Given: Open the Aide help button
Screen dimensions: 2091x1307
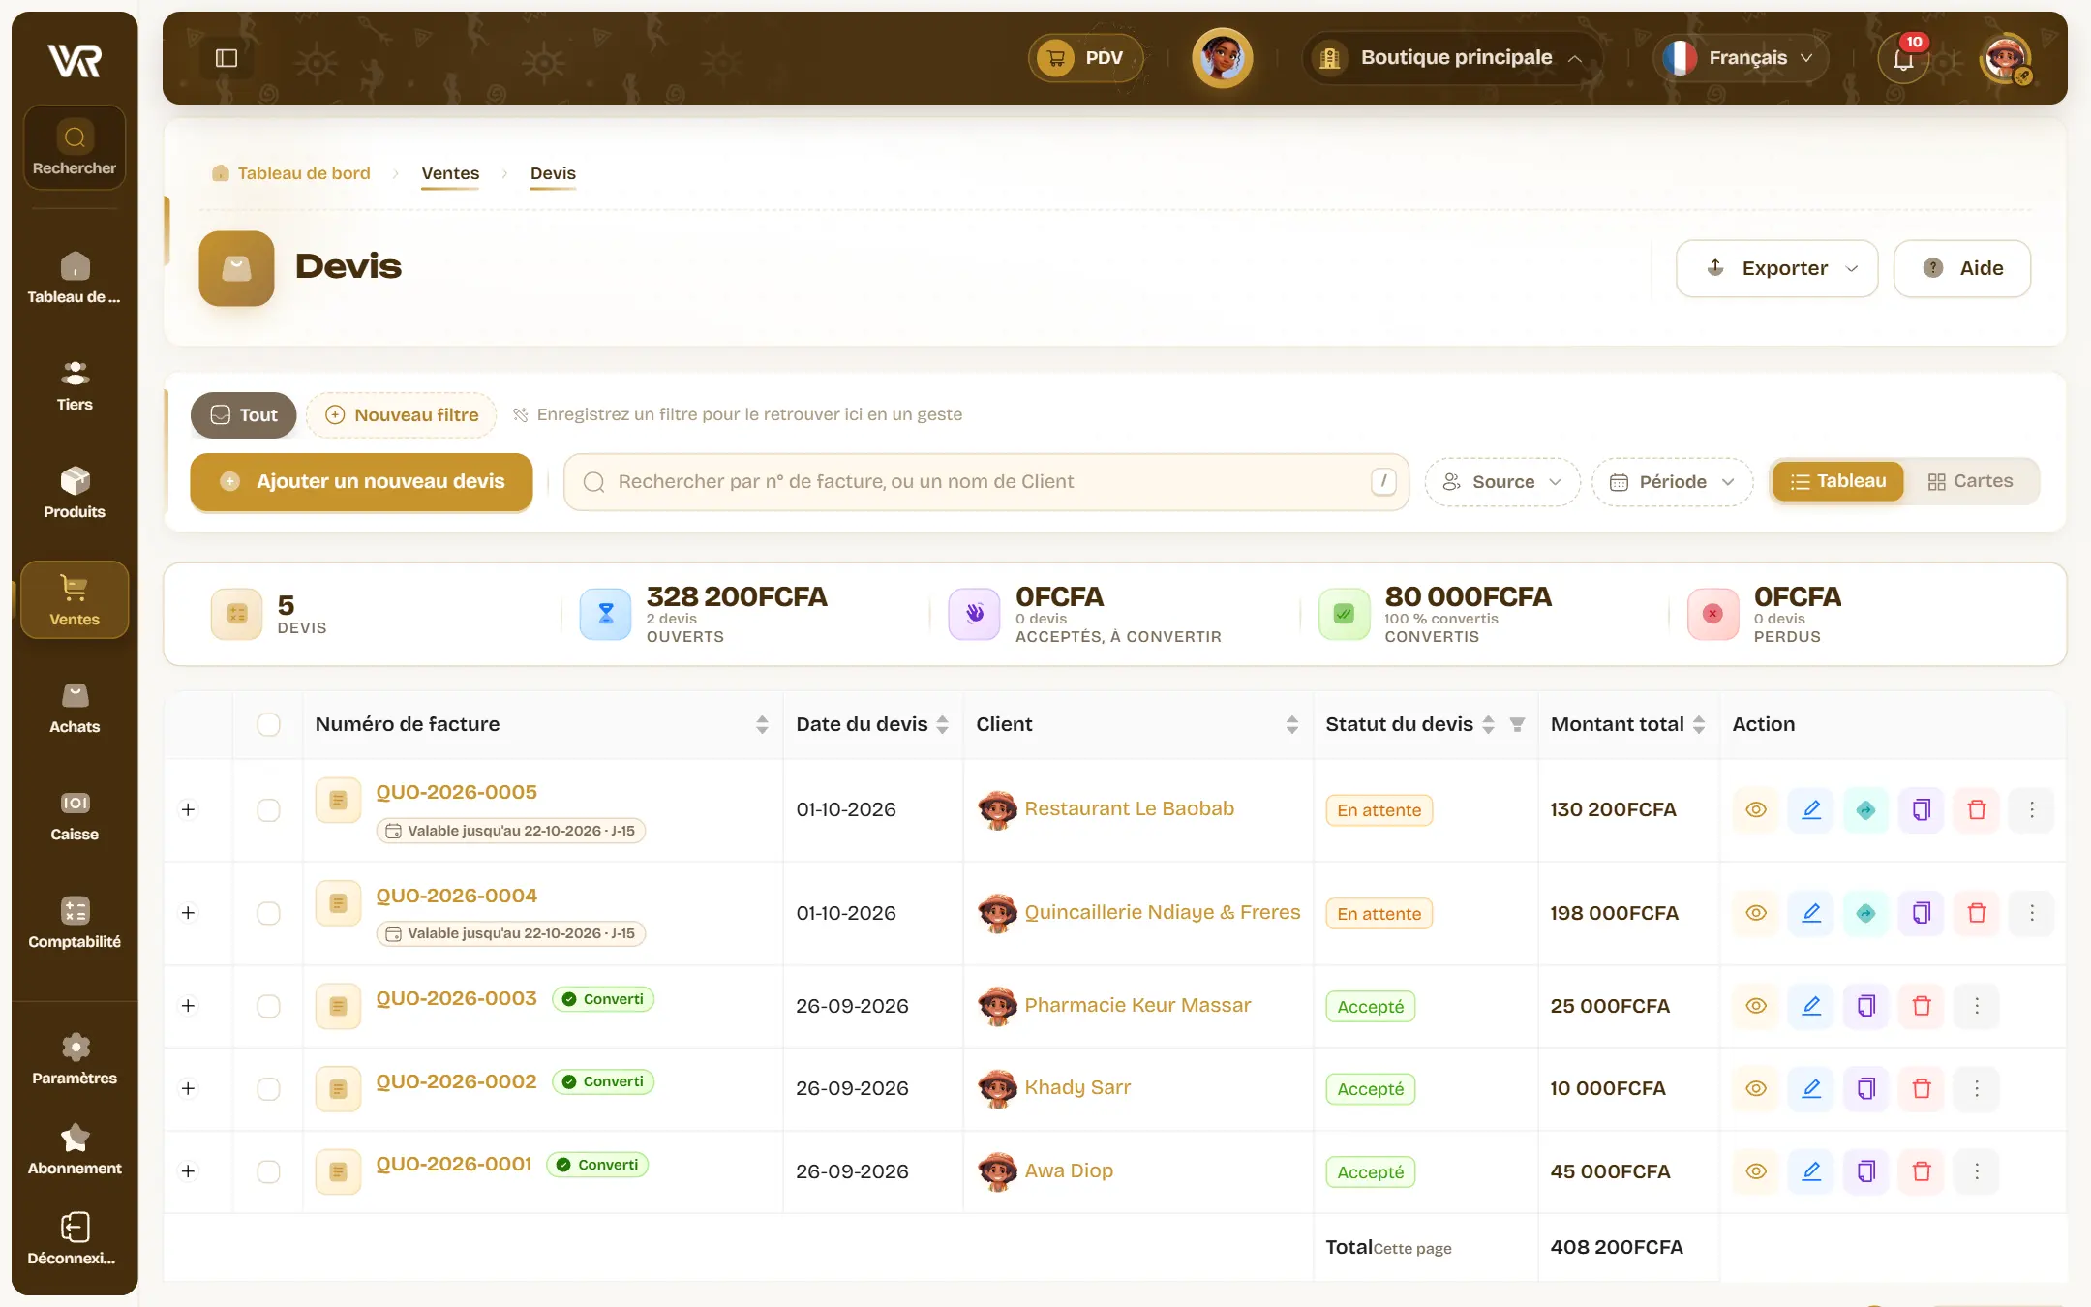Looking at the screenshot, I should tap(1962, 268).
